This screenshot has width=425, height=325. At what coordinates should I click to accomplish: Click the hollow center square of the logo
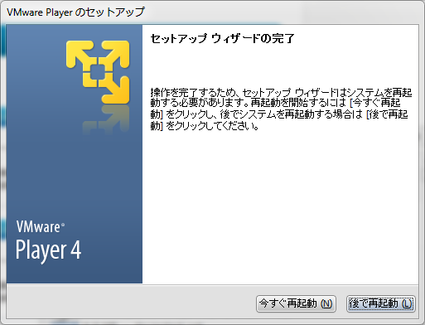tap(98, 72)
